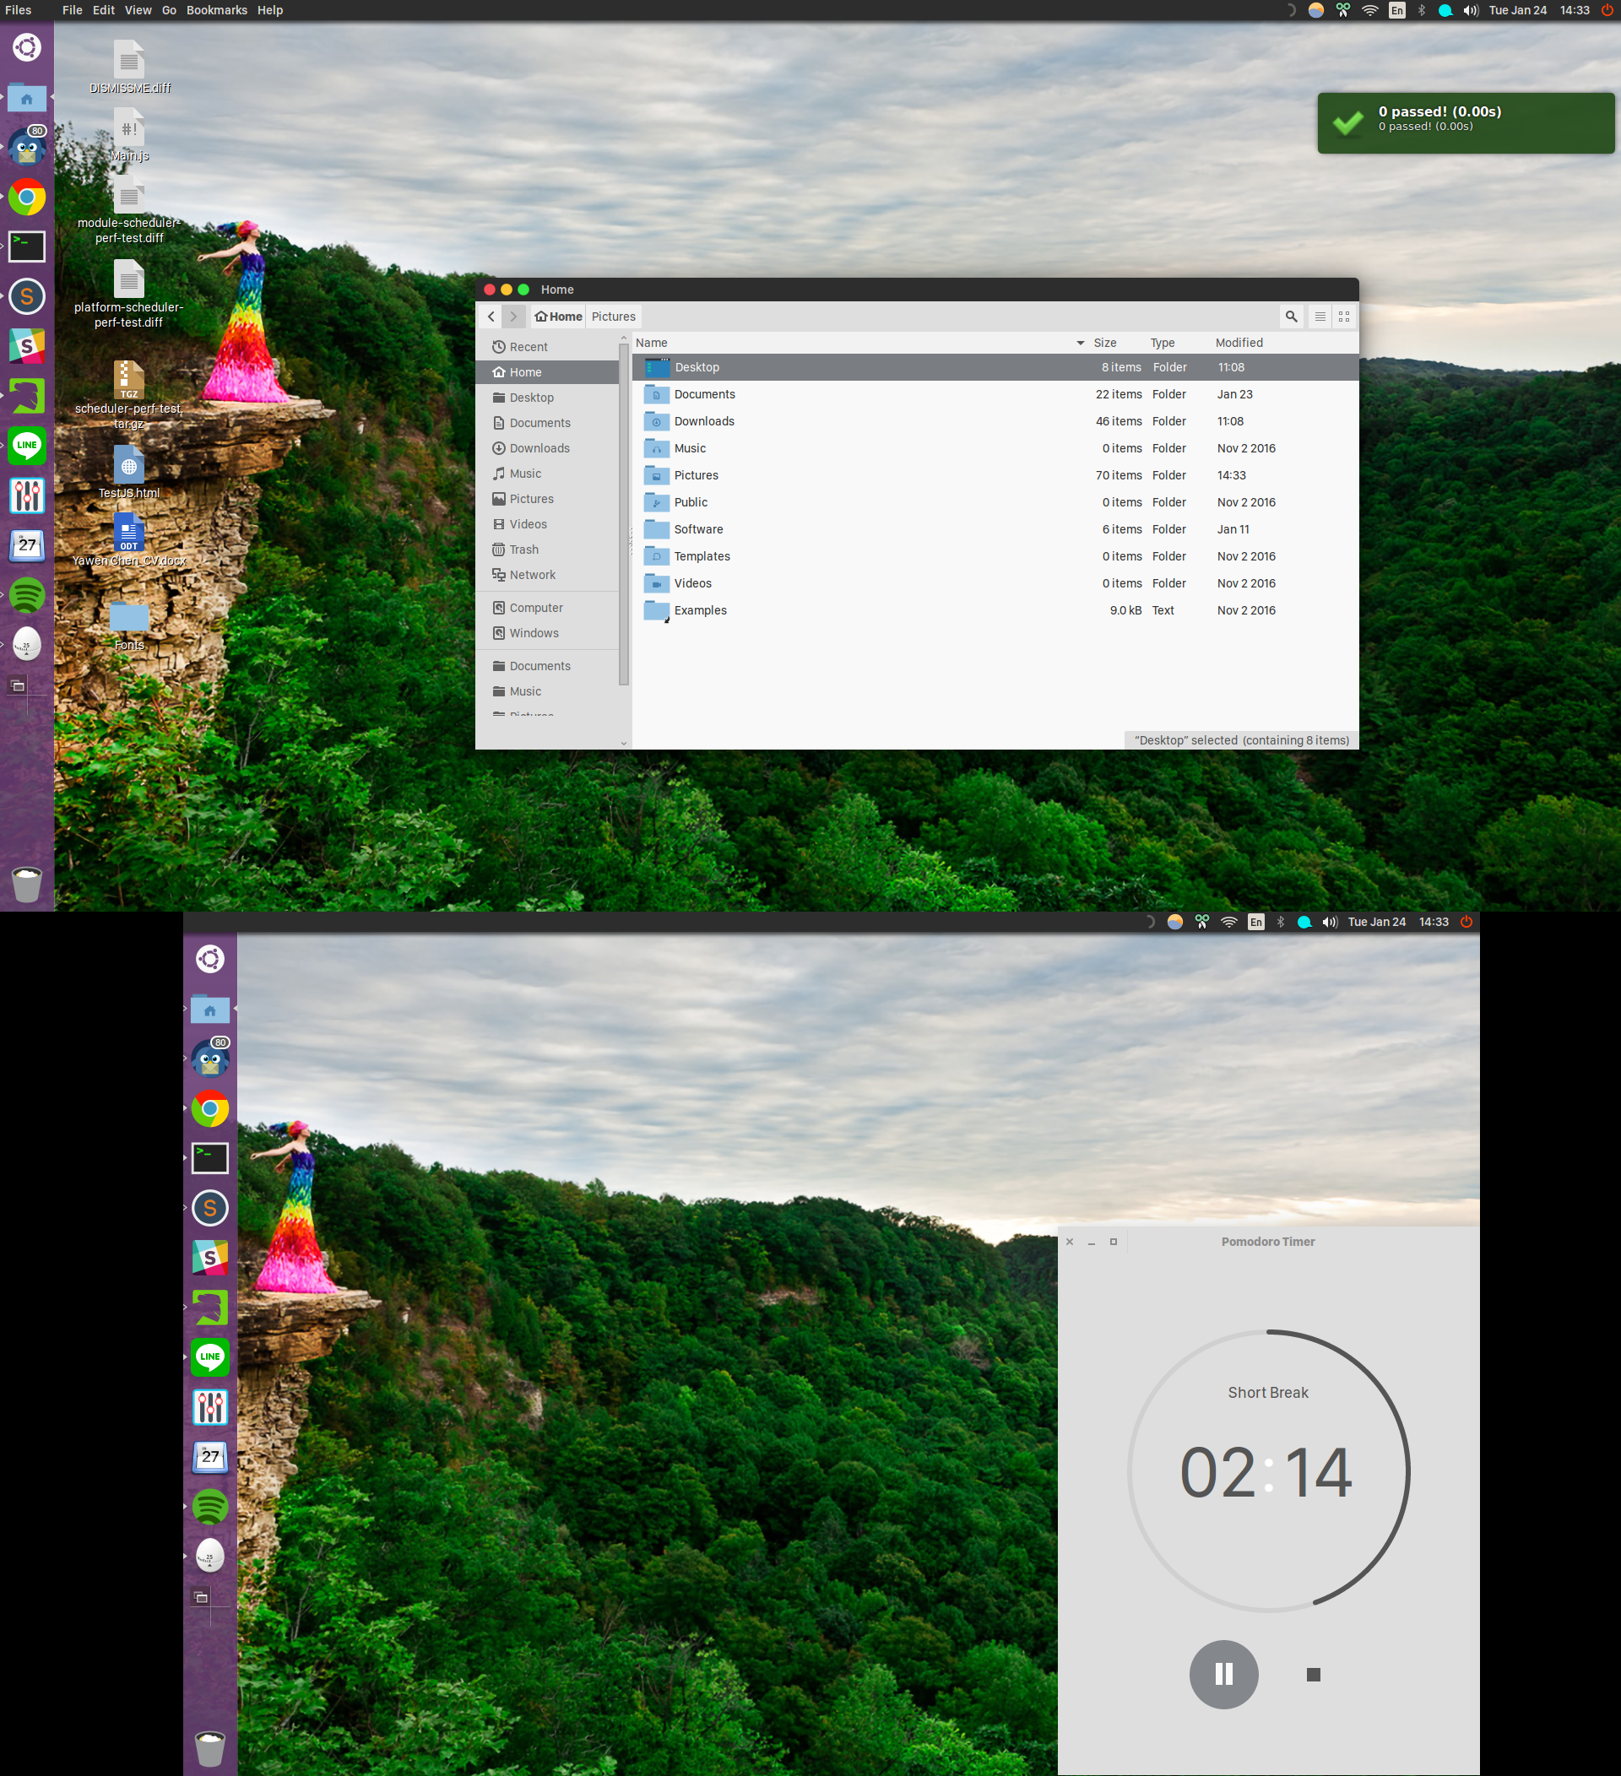Switch to icon grid view in Files

tap(1343, 317)
